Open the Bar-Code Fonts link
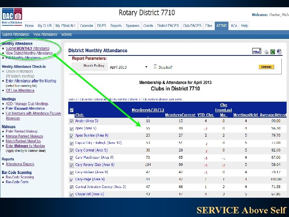 17,182
